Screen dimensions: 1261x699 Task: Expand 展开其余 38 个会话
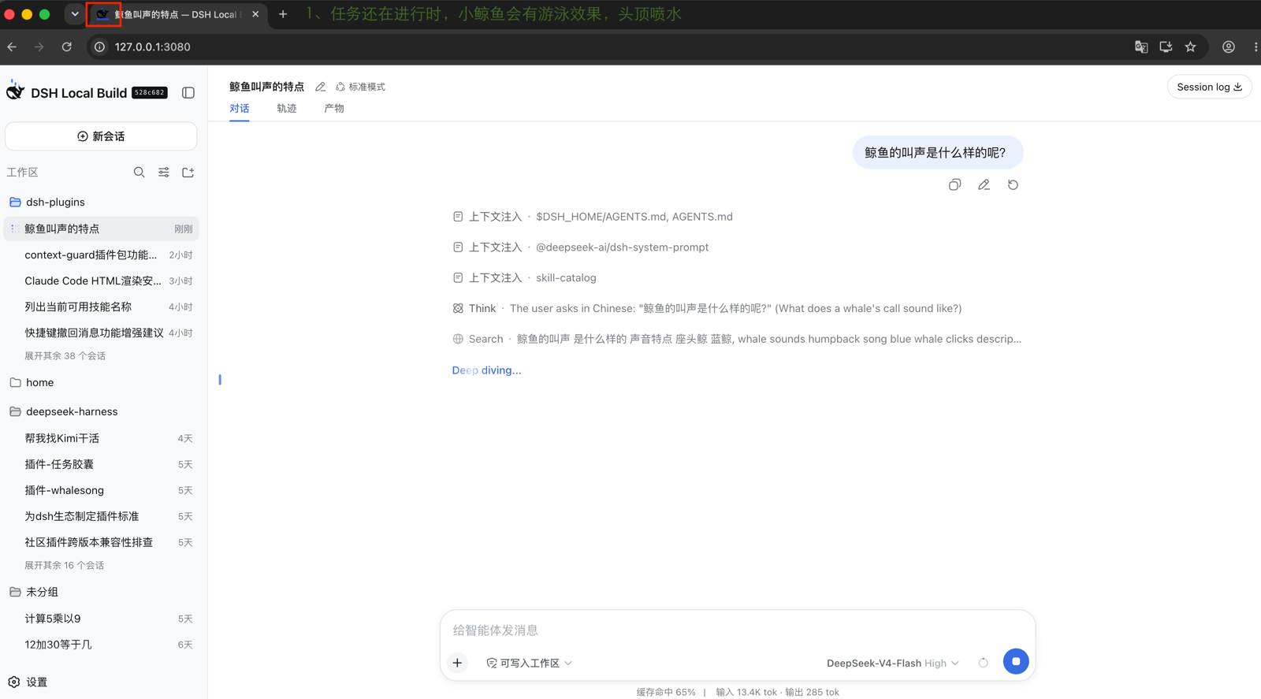[65, 356]
